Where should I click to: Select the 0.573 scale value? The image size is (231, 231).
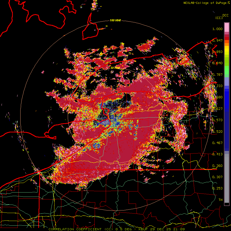coord(217,120)
